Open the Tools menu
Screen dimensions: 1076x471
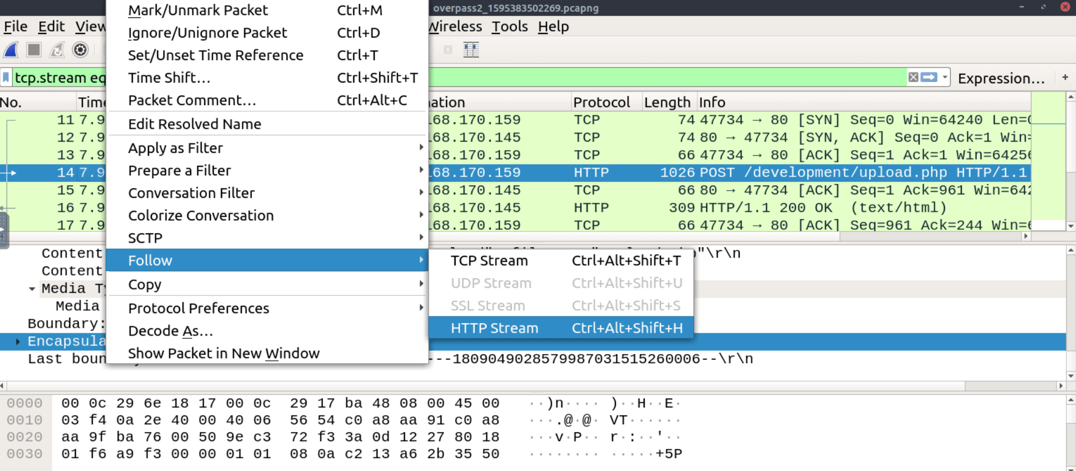509,26
